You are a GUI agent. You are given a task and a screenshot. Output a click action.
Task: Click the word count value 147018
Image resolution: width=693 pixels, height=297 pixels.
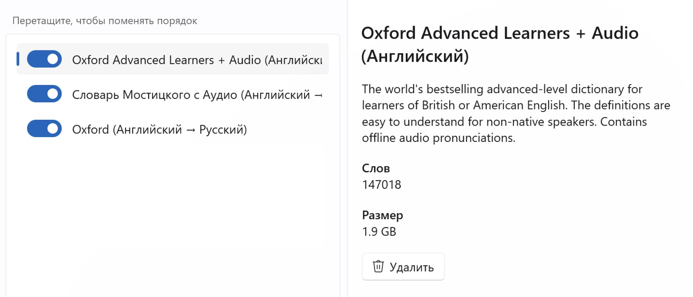click(x=381, y=184)
